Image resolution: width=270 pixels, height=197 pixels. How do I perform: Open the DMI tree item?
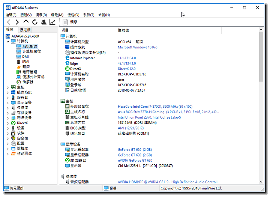click(22, 57)
